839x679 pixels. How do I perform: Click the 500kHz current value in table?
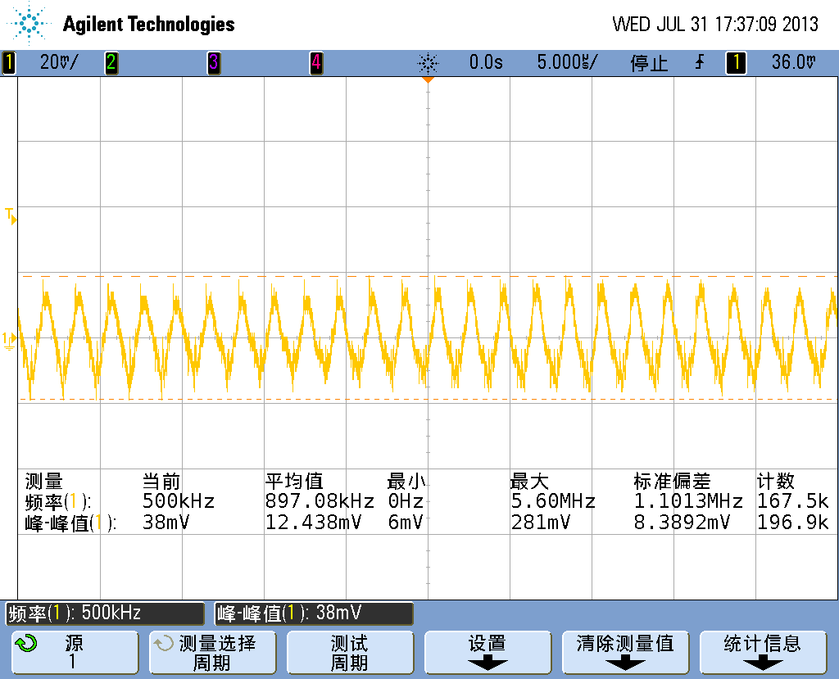pyautogui.click(x=178, y=501)
